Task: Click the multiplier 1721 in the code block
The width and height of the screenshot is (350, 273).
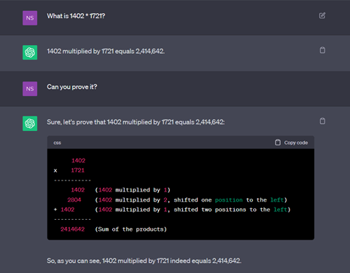Action: [78, 170]
